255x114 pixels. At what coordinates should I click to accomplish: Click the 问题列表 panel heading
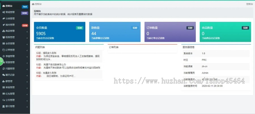point(40,47)
